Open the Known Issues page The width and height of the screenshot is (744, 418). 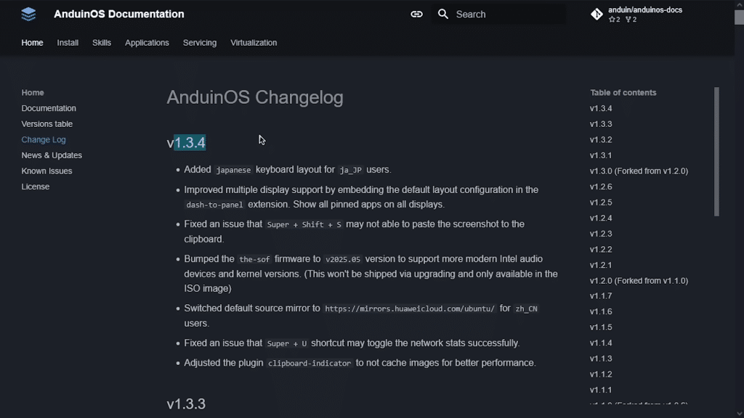tap(46, 171)
